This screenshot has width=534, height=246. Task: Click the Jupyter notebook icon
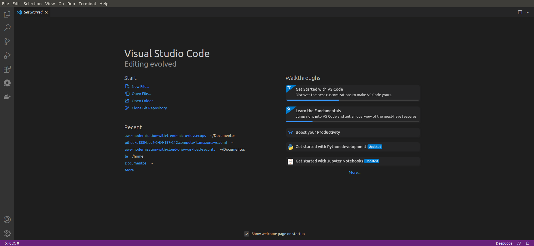290,161
